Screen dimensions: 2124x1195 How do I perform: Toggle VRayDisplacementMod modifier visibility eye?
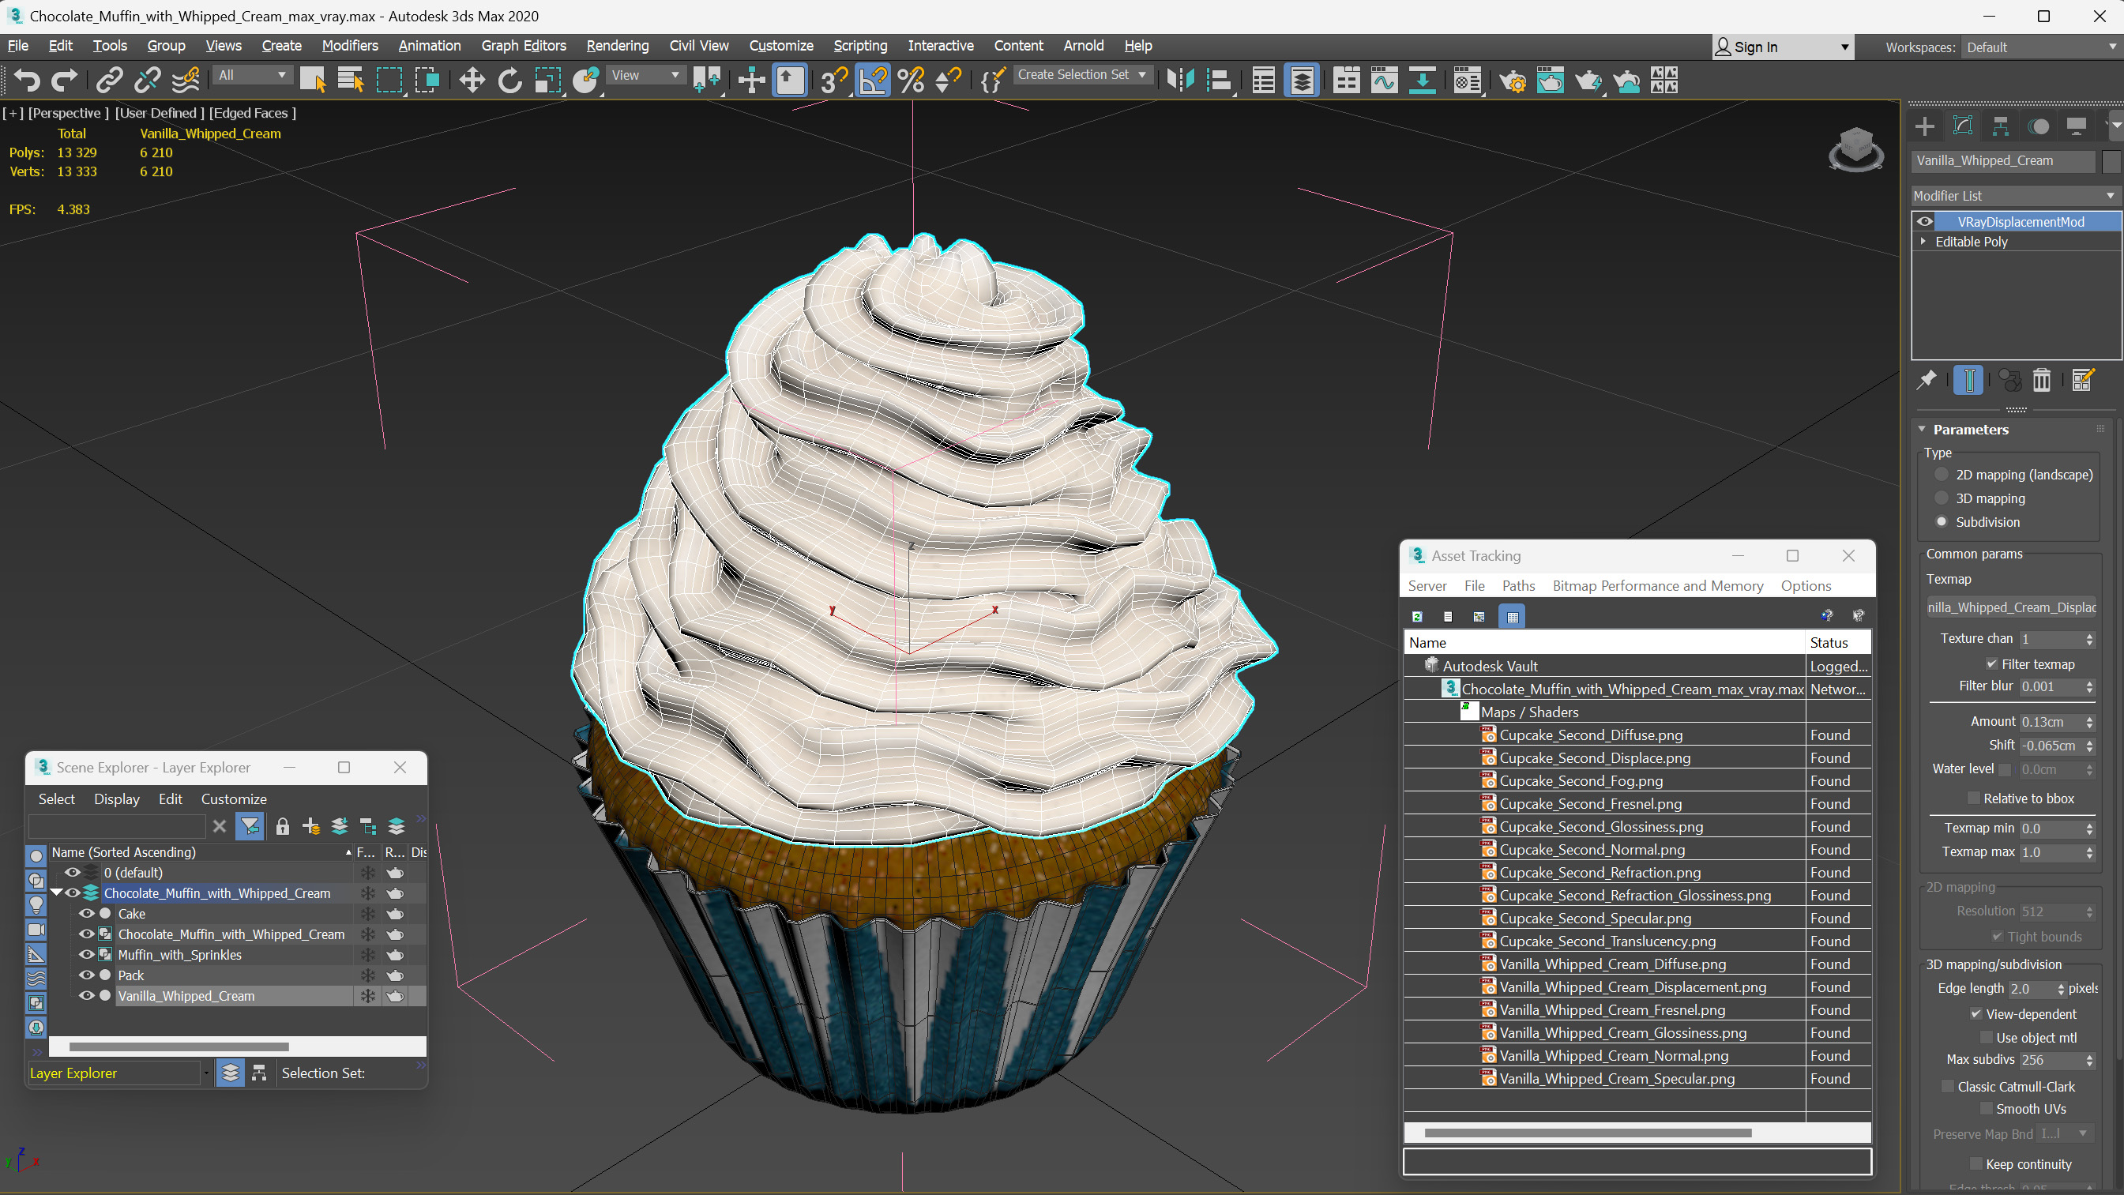(1924, 222)
